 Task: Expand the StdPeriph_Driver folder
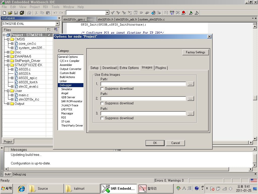coord(8,61)
